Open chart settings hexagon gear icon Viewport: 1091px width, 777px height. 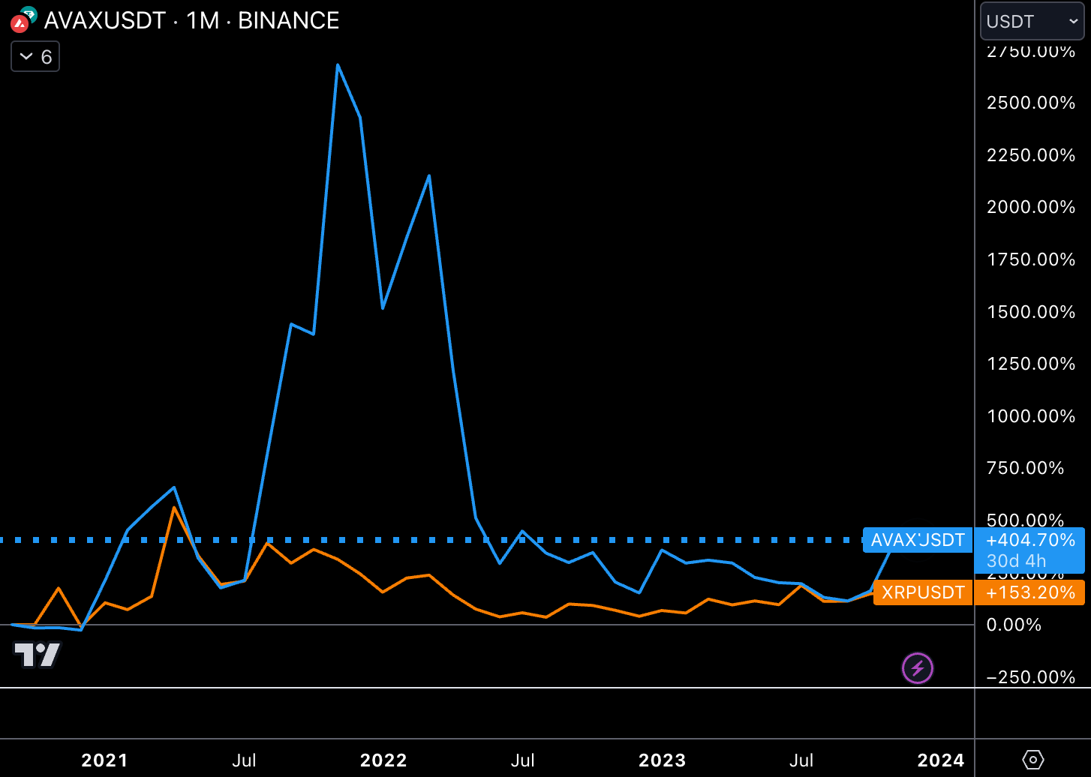(x=1032, y=760)
